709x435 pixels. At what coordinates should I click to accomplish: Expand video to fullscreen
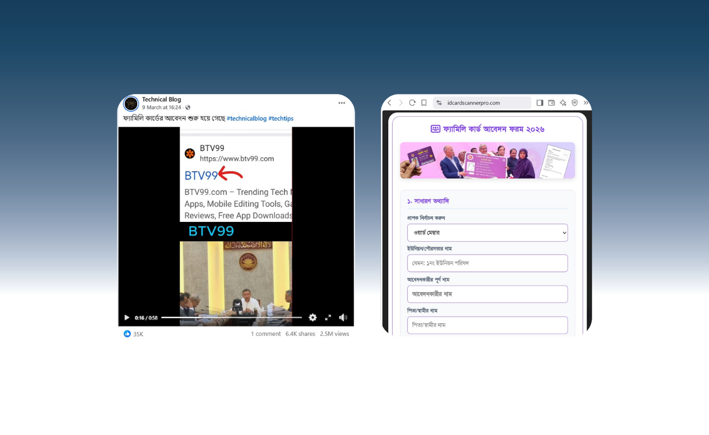tap(328, 318)
